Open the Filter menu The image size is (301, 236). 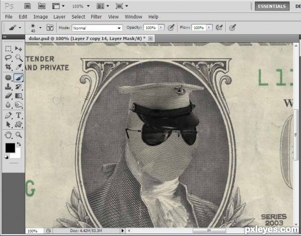coord(96,17)
